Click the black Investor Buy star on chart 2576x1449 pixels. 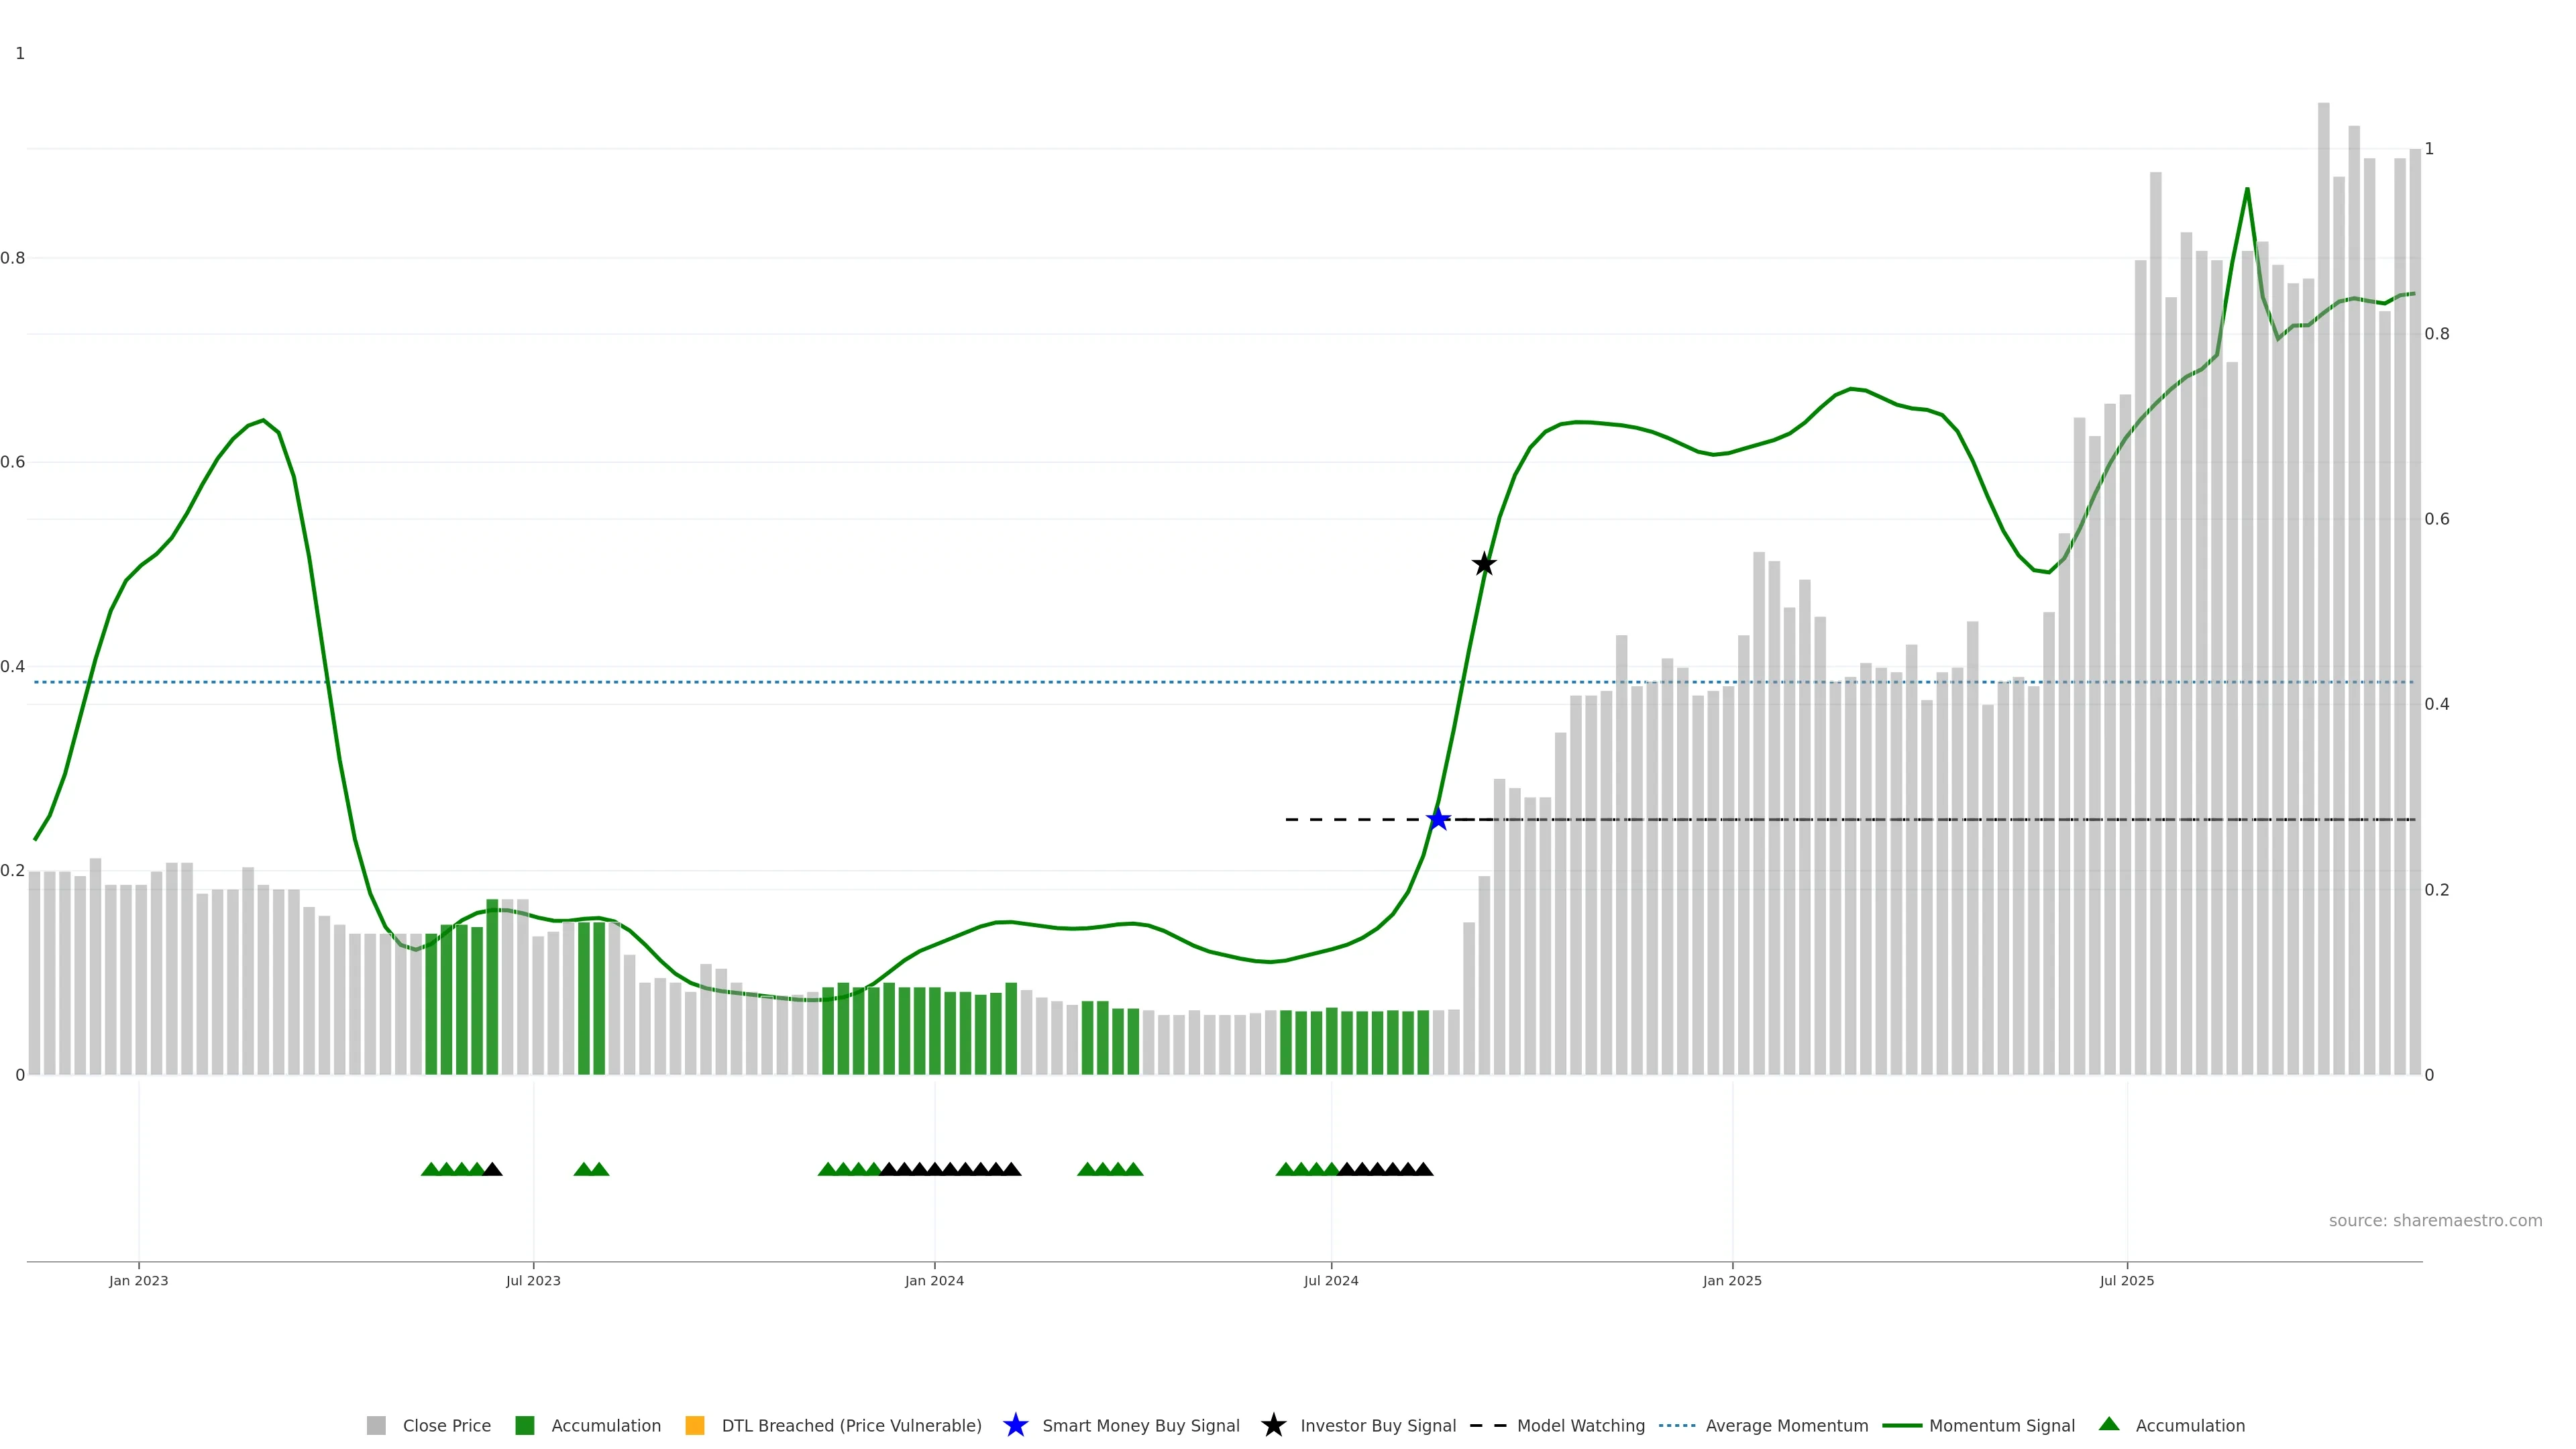pos(1484,564)
